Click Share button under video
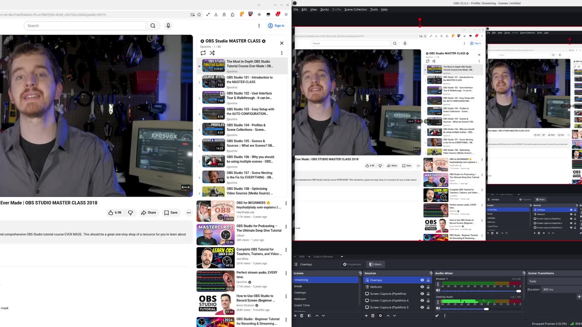The width and height of the screenshot is (582, 327). 149,213
